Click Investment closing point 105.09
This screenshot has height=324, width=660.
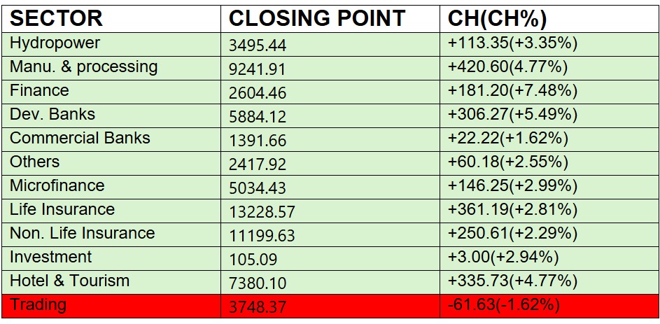pyautogui.click(x=253, y=259)
